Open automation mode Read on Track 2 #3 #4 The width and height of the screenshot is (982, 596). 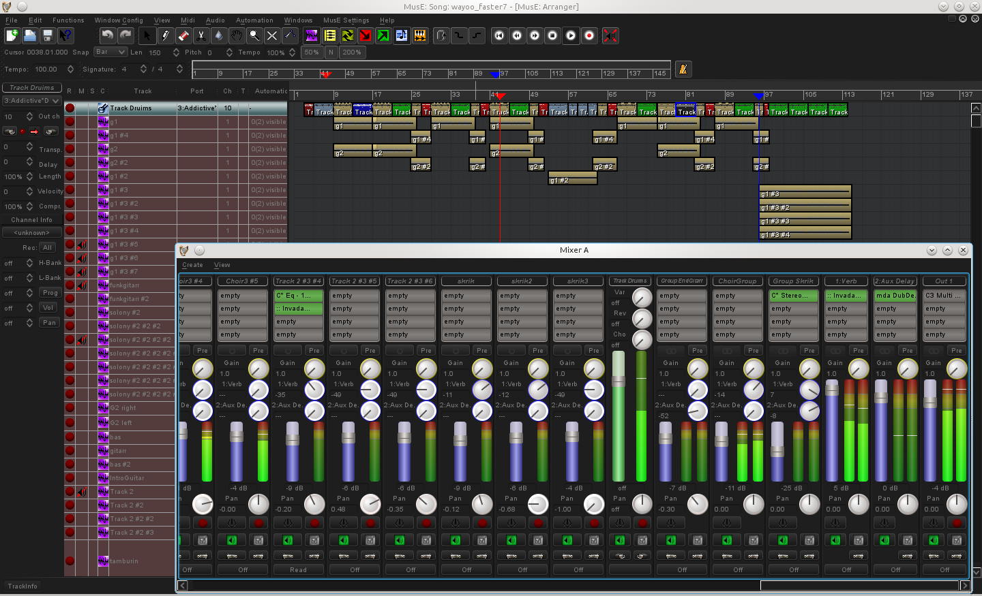298,570
